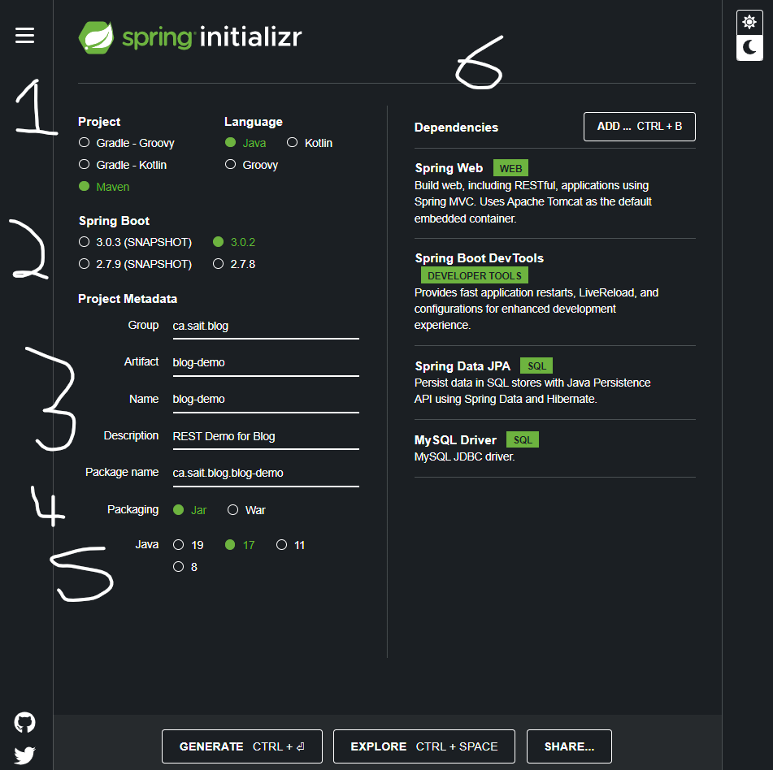Image resolution: width=773 pixels, height=770 pixels.
Task: Select Gradle - Groovy project
Action: [x=126, y=143]
